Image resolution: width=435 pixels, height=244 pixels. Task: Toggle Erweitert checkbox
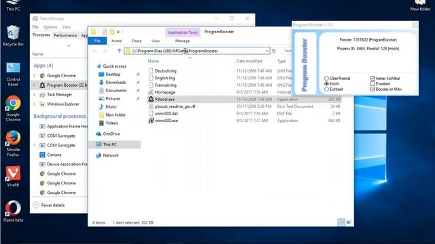pos(372,83)
